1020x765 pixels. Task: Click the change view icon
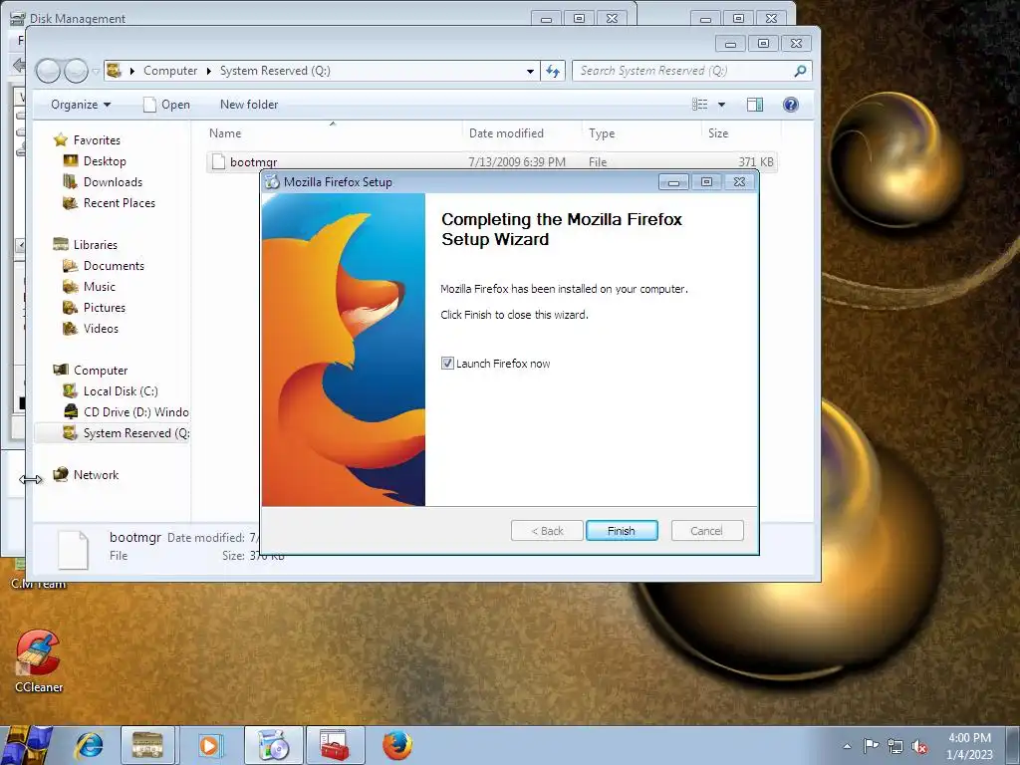click(700, 104)
